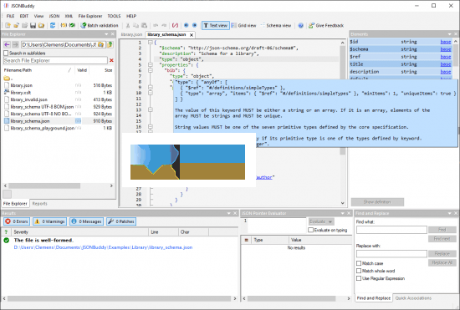Check the Use Regular Expression option
460x310 pixels.
(x=359, y=278)
